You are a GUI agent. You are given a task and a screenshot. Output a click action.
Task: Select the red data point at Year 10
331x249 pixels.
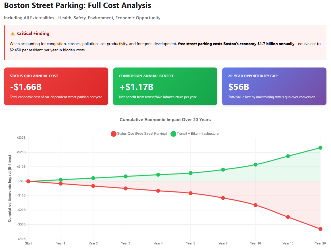255,205
